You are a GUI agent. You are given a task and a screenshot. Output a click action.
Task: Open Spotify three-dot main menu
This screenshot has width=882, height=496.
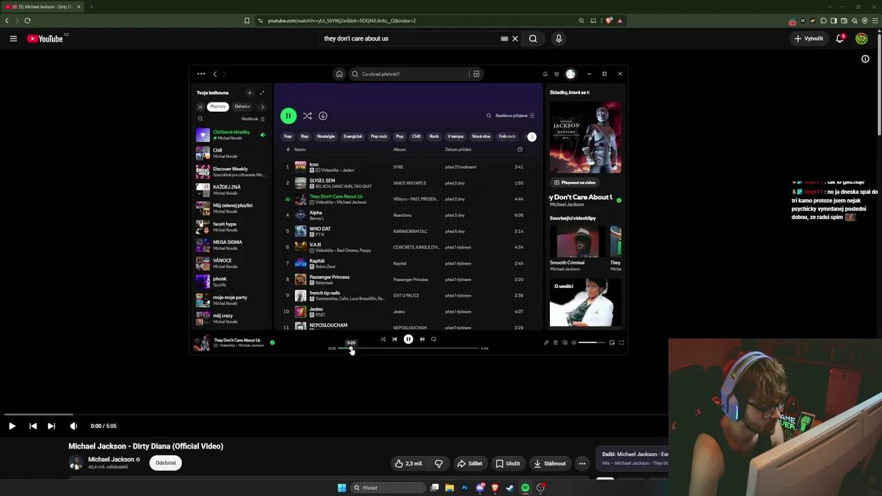click(201, 74)
